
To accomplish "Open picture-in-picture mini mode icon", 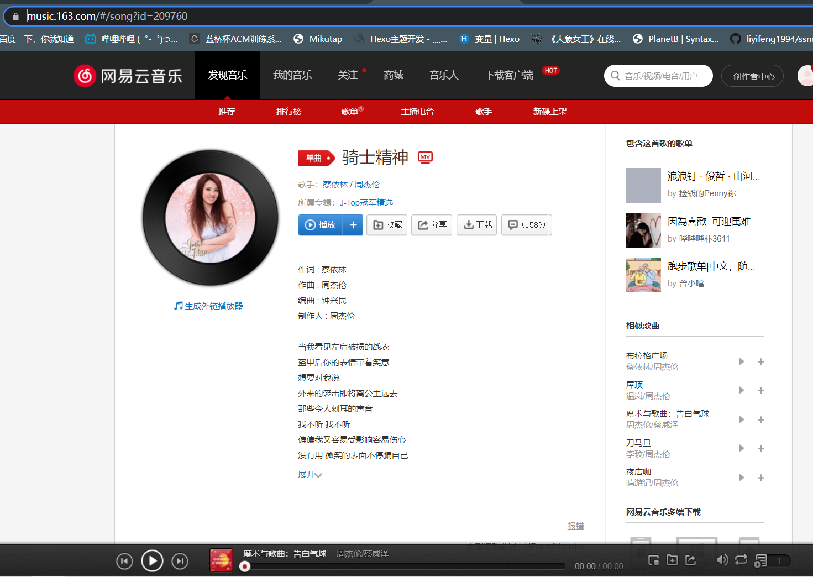I will tap(653, 560).
